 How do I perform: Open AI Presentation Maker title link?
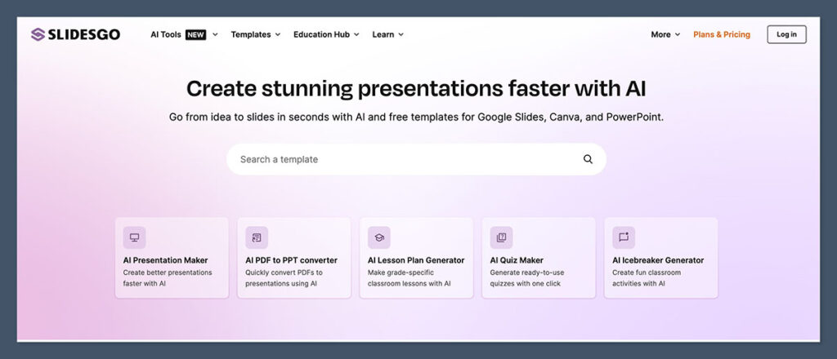click(165, 260)
